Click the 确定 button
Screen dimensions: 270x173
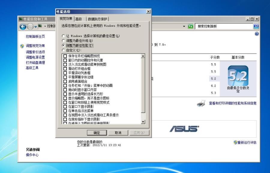tap(97, 133)
